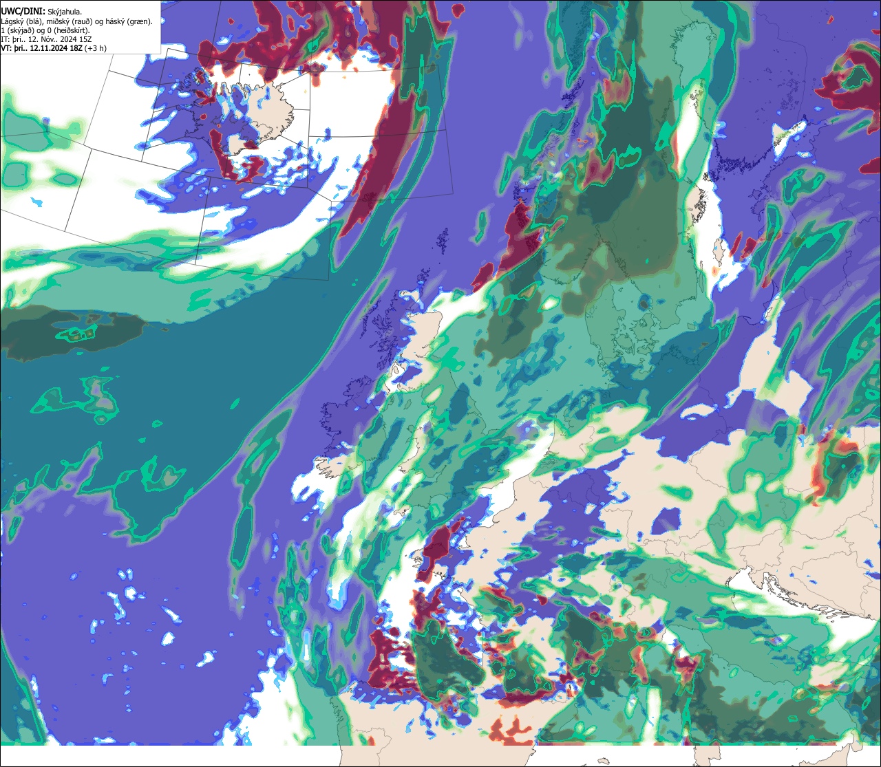The height and width of the screenshot is (767, 881).
Task: Click the 'IT: þri.. 12. Nóv.. 2024 15Z' line
Action: point(47,39)
